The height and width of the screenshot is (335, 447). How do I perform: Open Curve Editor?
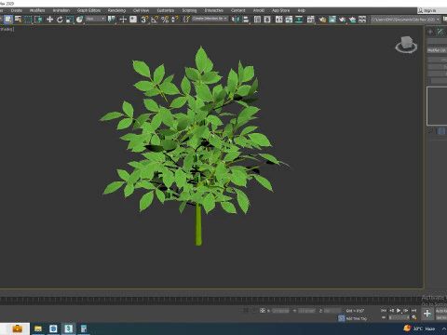pyautogui.click(x=289, y=20)
